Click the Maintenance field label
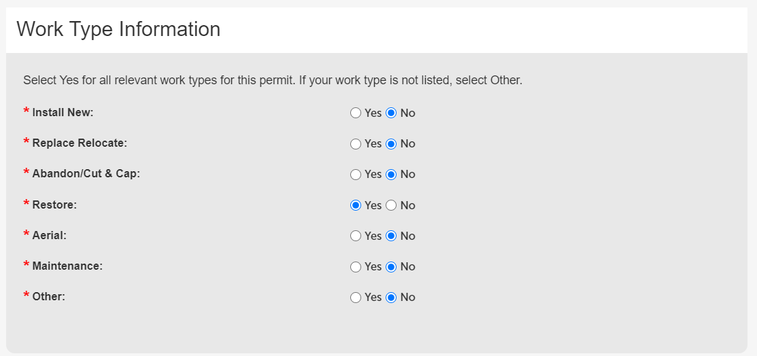The image size is (757, 356). coord(67,266)
